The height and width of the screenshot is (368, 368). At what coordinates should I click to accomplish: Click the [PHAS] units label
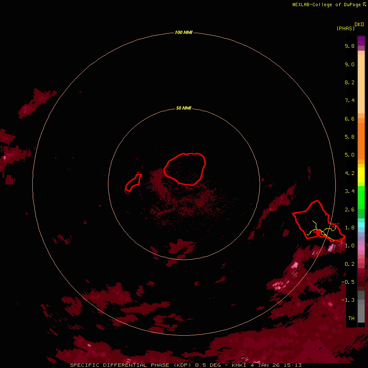click(x=346, y=28)
